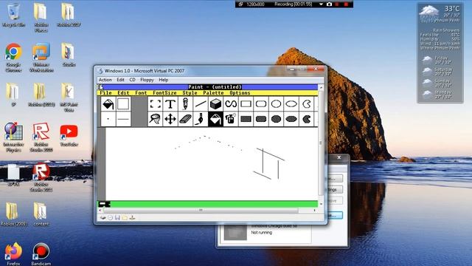Select the Filled Rounded Rectangle tool
Screen dimensions: 472x266
pyautogui.click(x=261, y=119)
